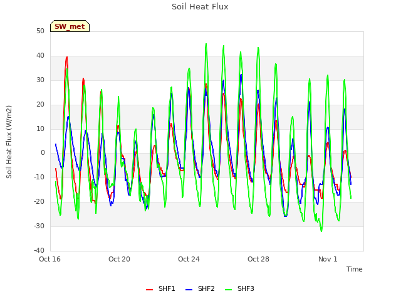Click the '-10' y-axis tick label
Screen dimensions: 401x301
point(39,177)
